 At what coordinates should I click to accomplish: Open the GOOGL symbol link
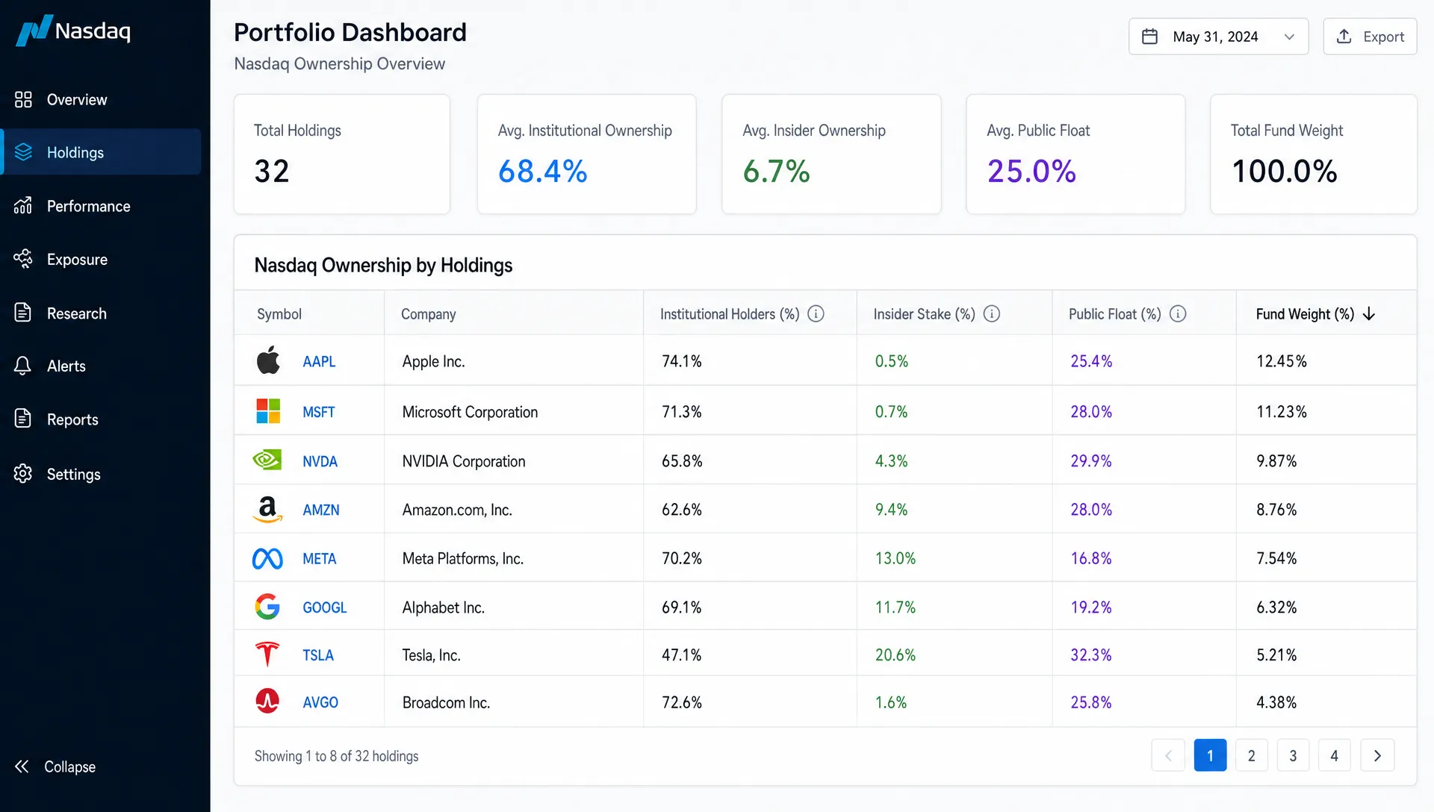tap(325, 608)
